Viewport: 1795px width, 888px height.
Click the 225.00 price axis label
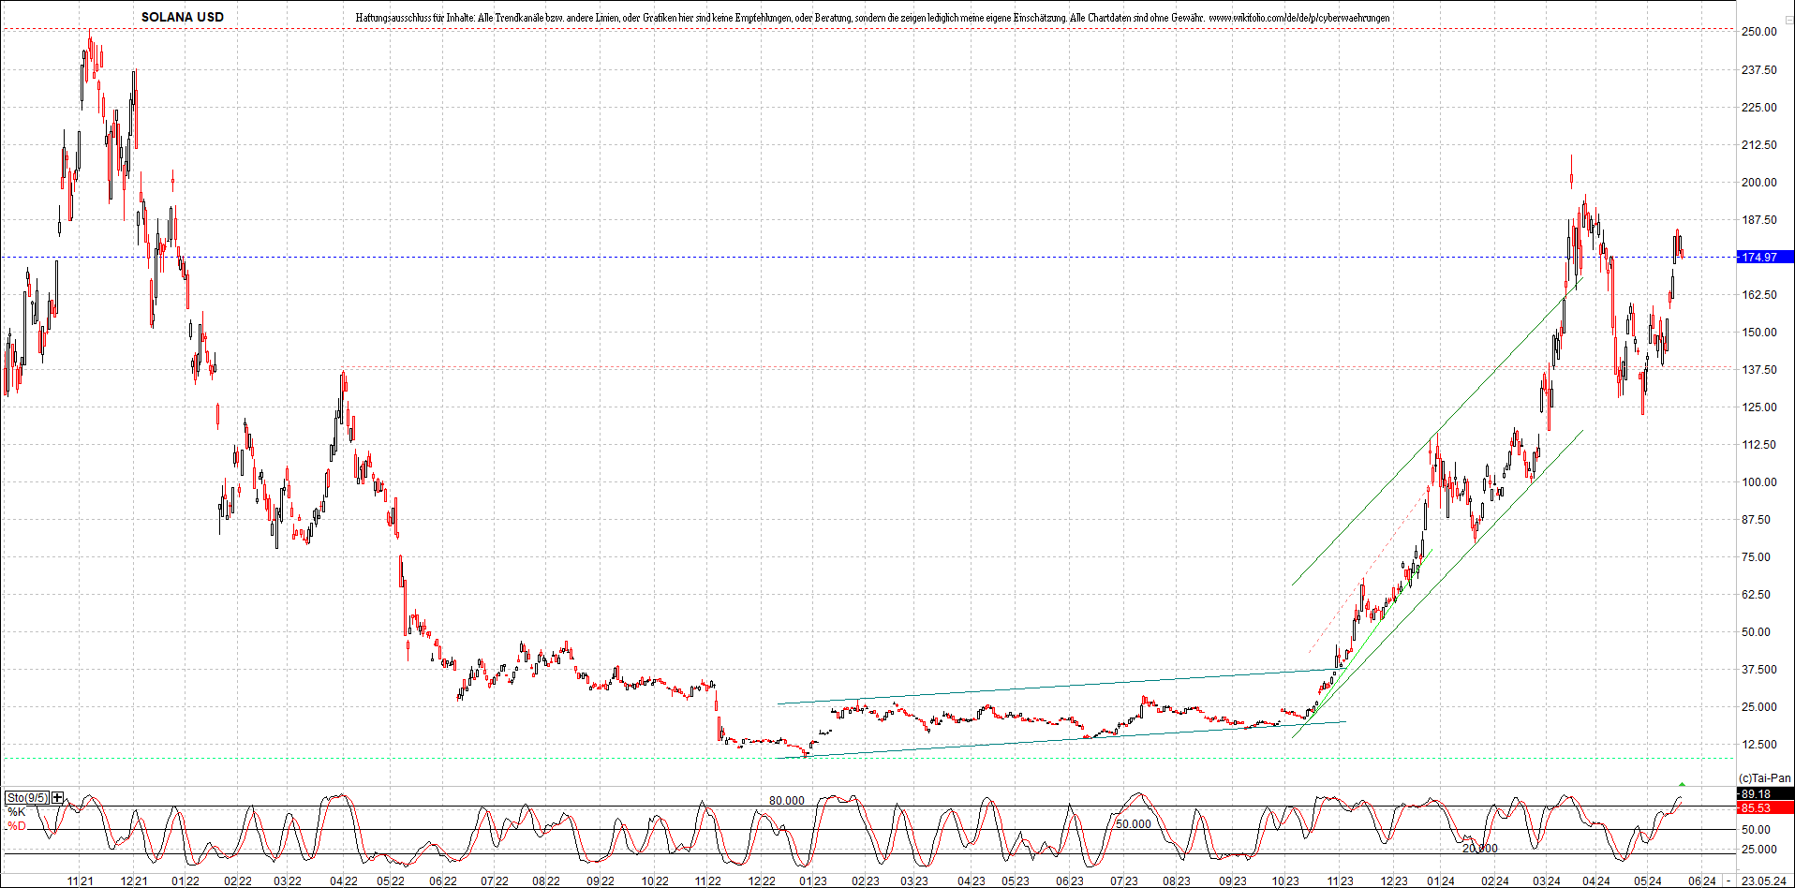pyautogui.click(x=1758, y=108)
